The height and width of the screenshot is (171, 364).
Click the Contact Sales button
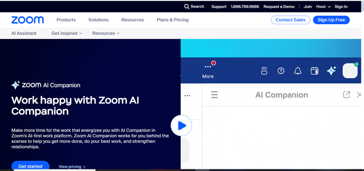pyautogui.click(x=290, y=20)
